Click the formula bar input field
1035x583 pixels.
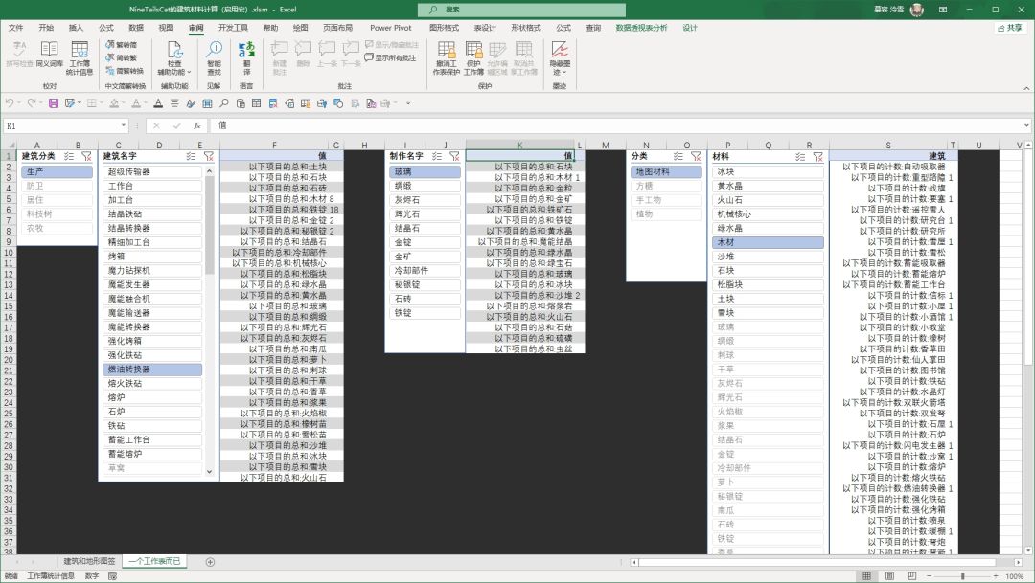(x=575, y=125)
